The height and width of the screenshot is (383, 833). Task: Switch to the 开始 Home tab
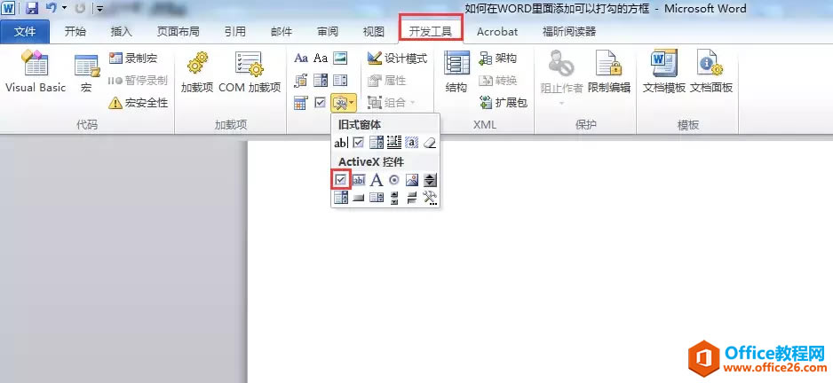(x=75, y=32)
